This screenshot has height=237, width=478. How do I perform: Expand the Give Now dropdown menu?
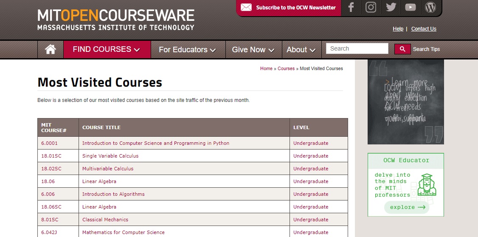[253, 50]
